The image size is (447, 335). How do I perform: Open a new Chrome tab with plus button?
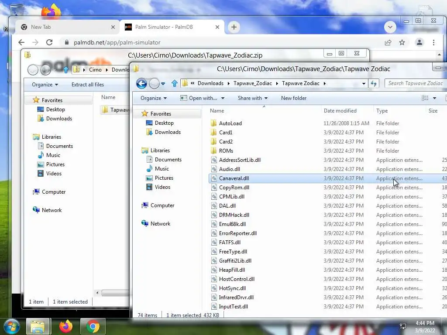point(234,27)
